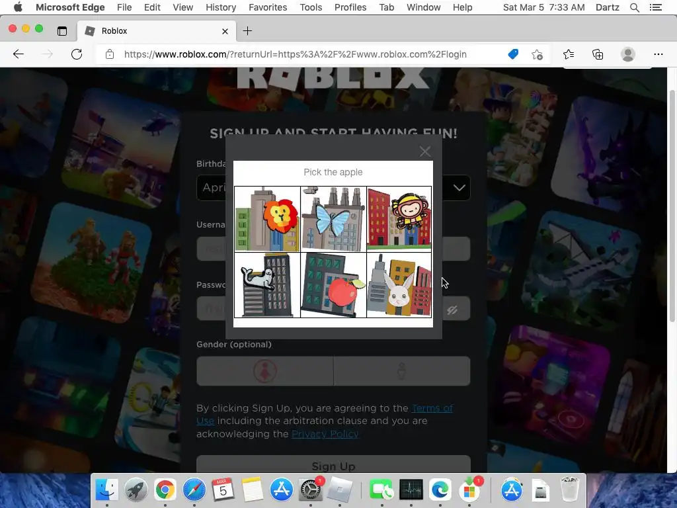Open the Favorites menu
Screen dimensions: 677x508
point(268,7)
